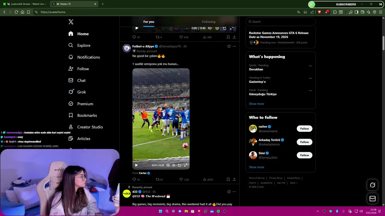The image size is (385, 216).
Task: Open Grok from the sidebar
Action: [77, 92]
